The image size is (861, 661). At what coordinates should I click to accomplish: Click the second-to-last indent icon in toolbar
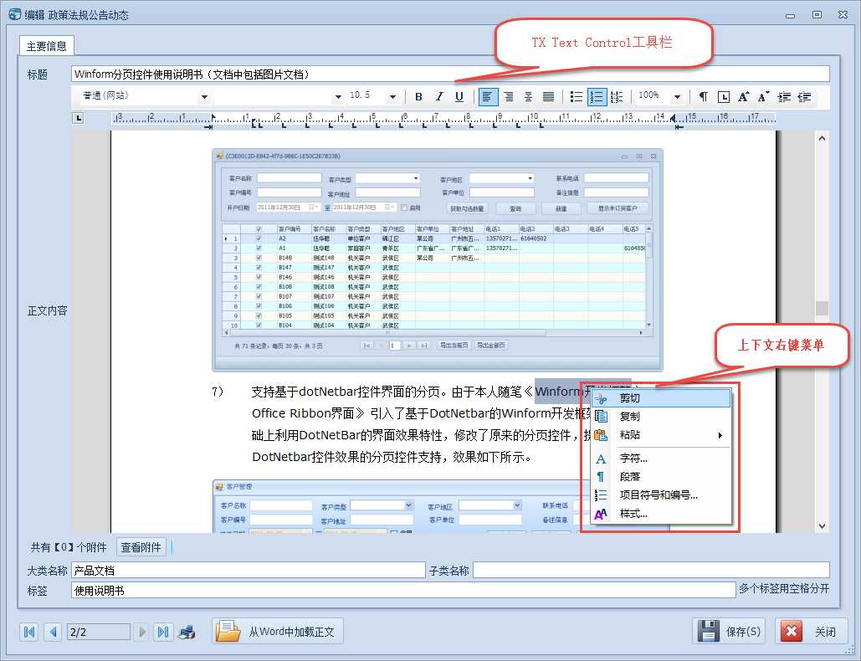784,97
